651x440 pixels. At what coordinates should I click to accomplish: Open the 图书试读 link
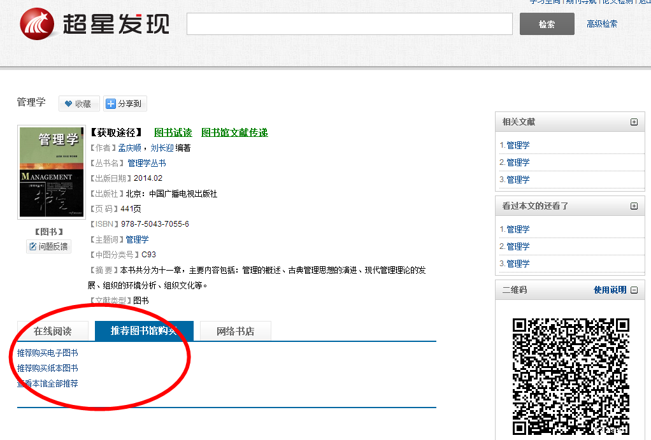173,132
